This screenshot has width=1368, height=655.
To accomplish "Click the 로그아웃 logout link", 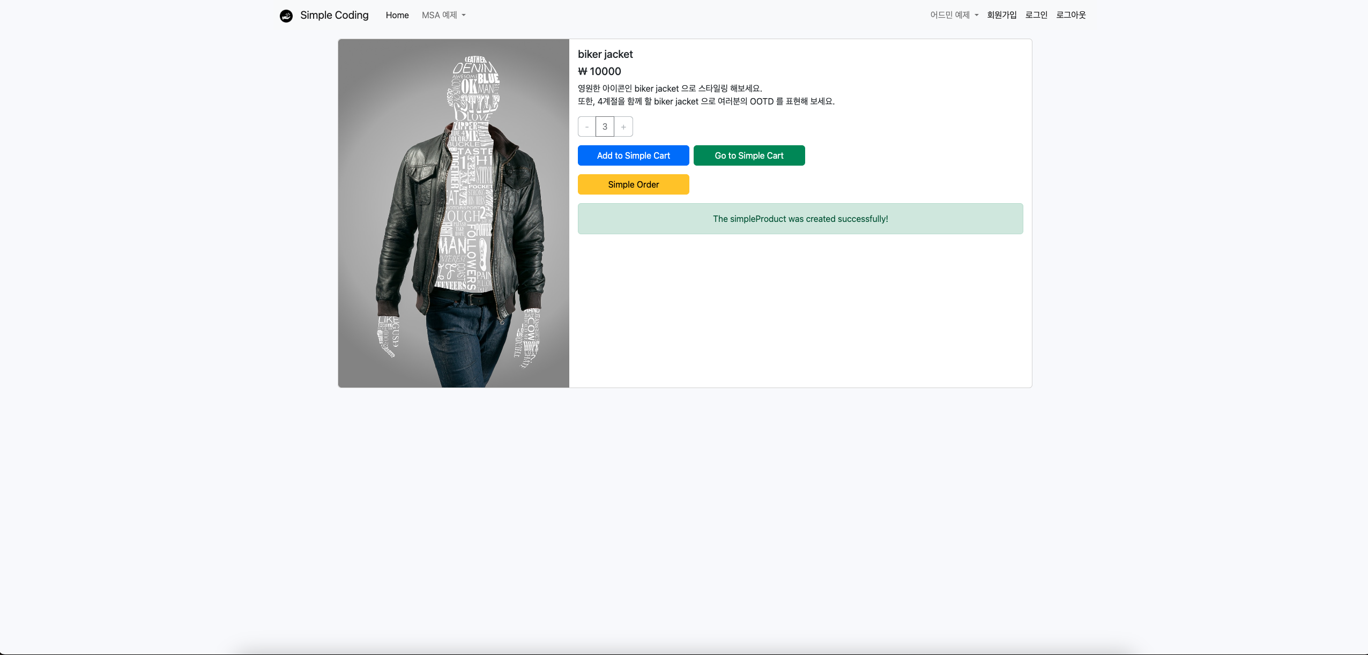I will (x=1070, y=15).
